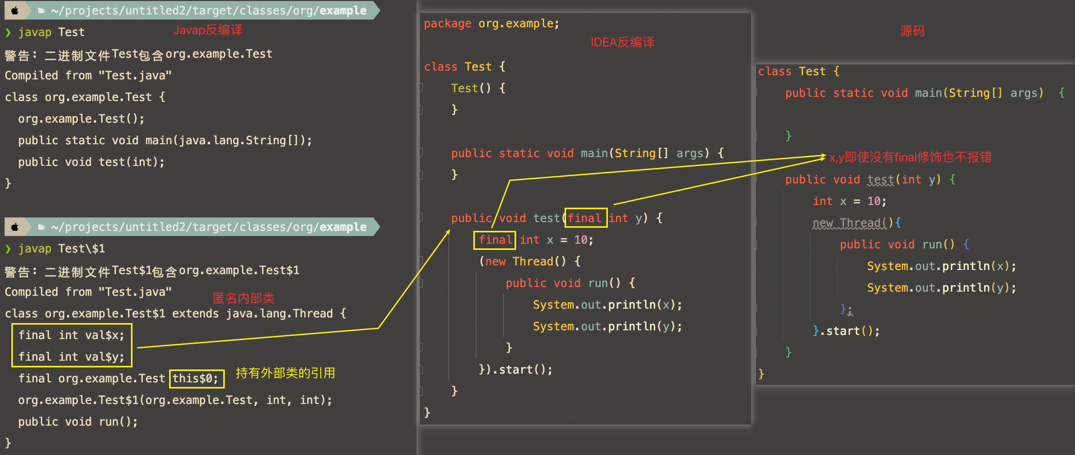Click the 'public void run();' terminal line

(78, 422)
